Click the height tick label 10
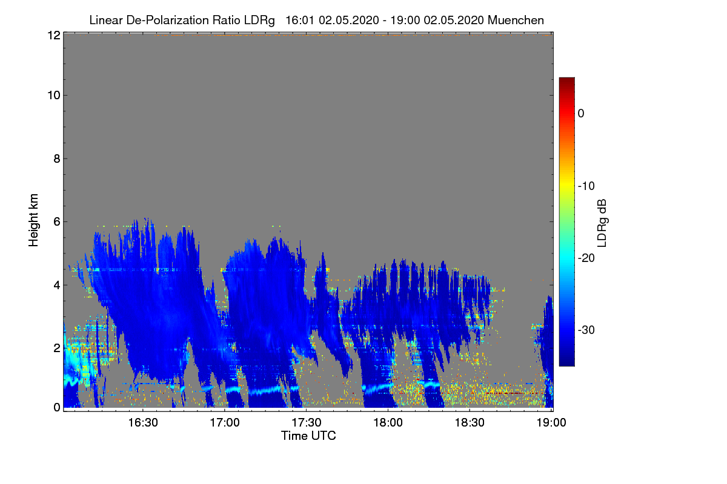Image resolution: width=727 pixels, height=484 pixels. coord(53,95)
